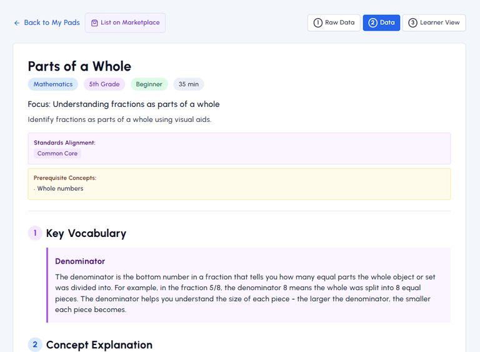
Task: Select the Data tab
Action: point(381,23)
